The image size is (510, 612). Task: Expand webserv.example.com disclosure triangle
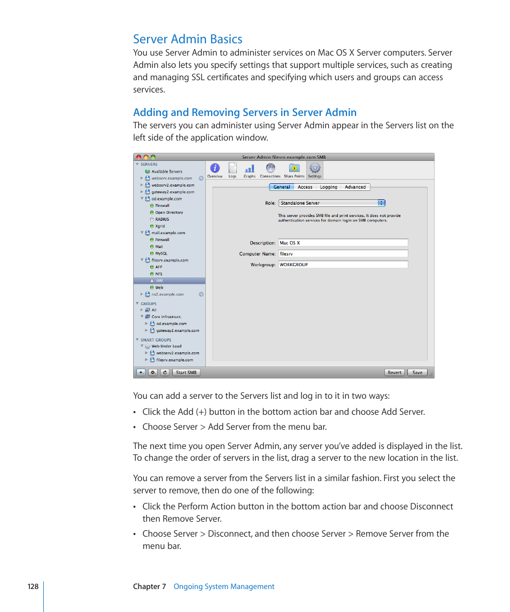click(x=142, y=178)
